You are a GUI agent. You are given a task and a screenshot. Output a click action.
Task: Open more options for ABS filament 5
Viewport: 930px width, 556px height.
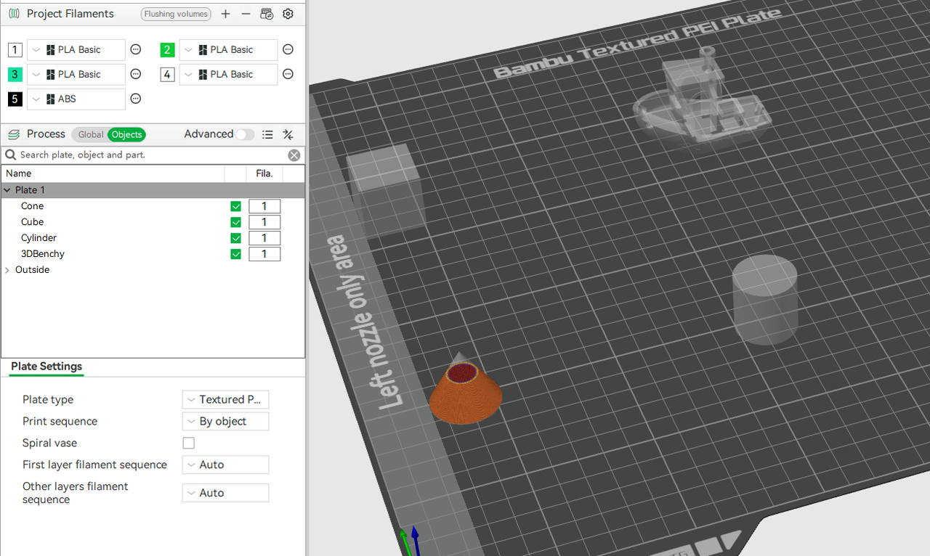[136, 99]
